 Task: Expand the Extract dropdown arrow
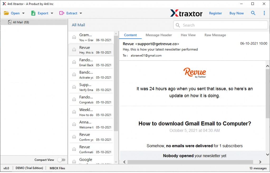(80, 13)
